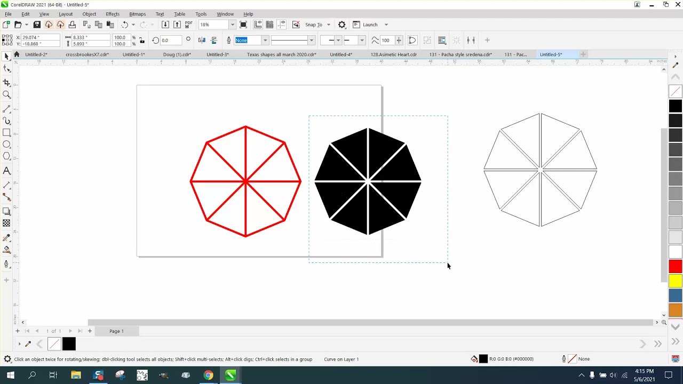Toggle Snap off button

296,25
